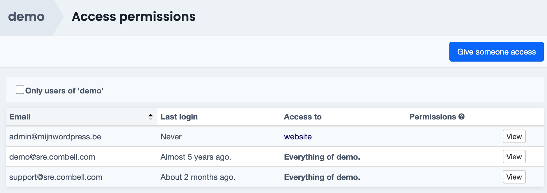547x193 pixels.
Task: Select the demo@sre.combell.com email cell
Action: pos(52,157)
